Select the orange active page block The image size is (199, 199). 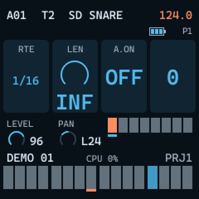pyautogui.click(x=112, y=125)
